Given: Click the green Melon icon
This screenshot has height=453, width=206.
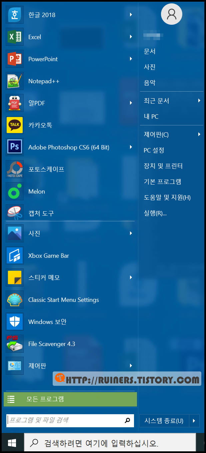Looking at the screenshot, I should [x=15, y=191].
